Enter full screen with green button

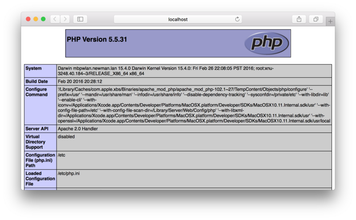click(x=43, y=19)
